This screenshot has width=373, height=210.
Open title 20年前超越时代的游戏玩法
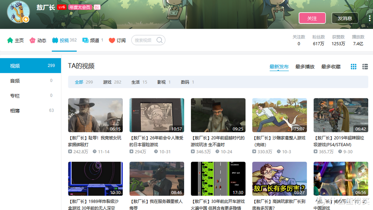click(x=218, y=141)
